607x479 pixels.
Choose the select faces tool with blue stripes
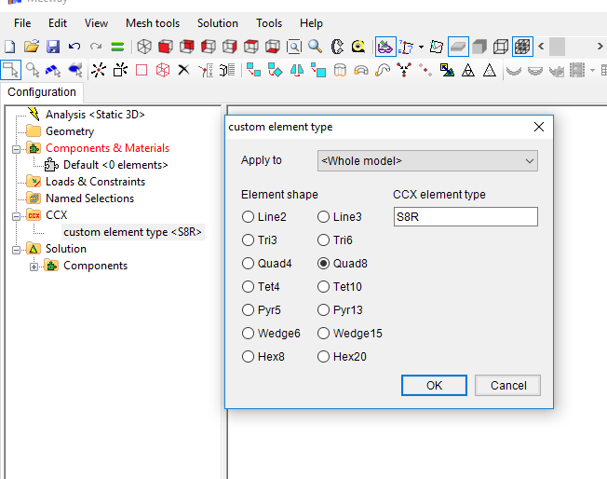pos(53,71)
